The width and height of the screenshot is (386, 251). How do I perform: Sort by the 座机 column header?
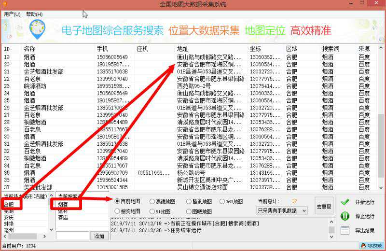[x=142, y=49]
